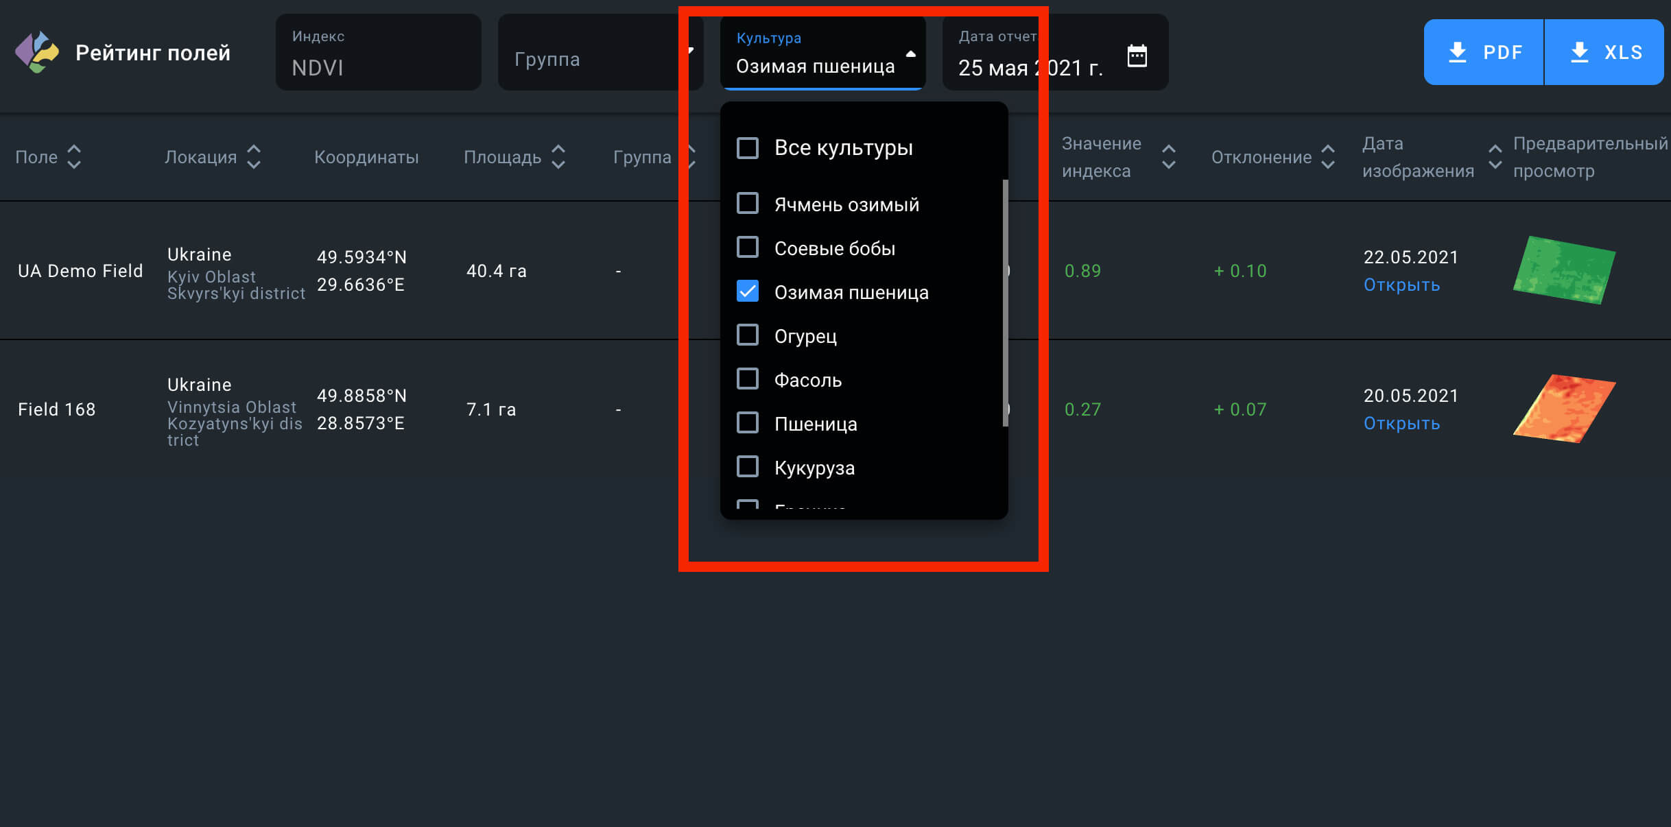
Task: Tick the Кукуруза checkbox
Action: tap(748, 468)
